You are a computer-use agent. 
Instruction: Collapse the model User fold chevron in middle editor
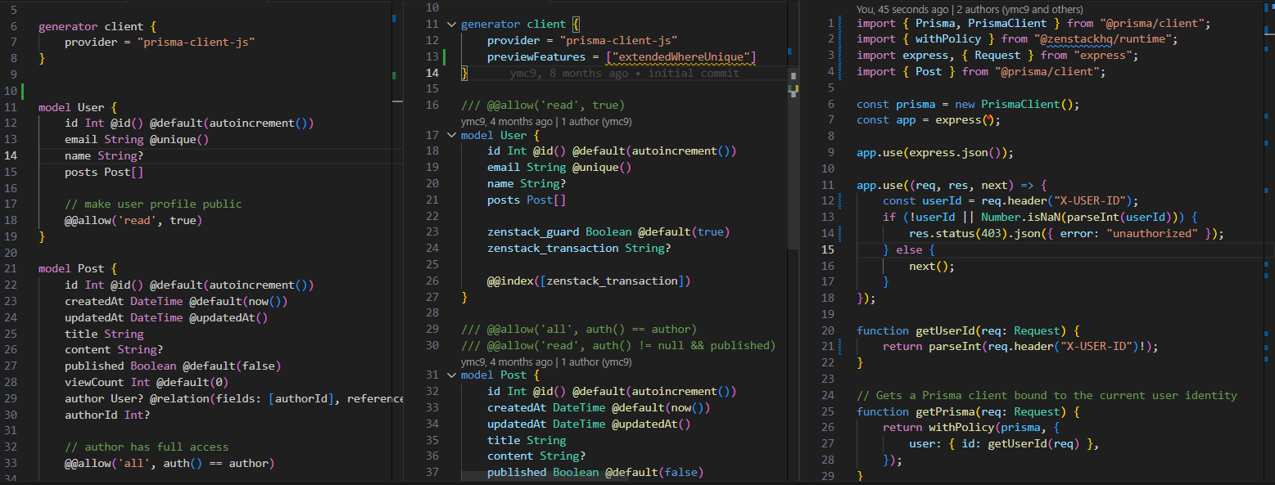(x=451, y=135)
